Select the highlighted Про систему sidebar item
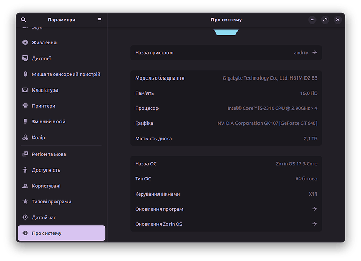The image size is (361, 261). [61, 233]
